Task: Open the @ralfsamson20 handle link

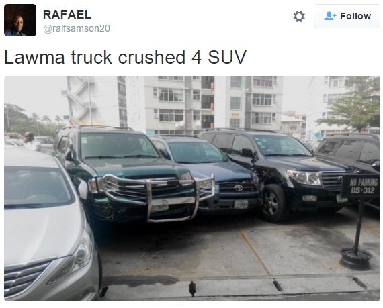Action: [x=77, y=28]
